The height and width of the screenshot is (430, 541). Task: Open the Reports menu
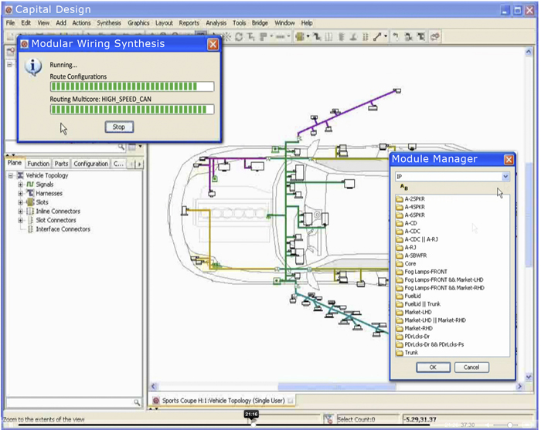point(189,22)
